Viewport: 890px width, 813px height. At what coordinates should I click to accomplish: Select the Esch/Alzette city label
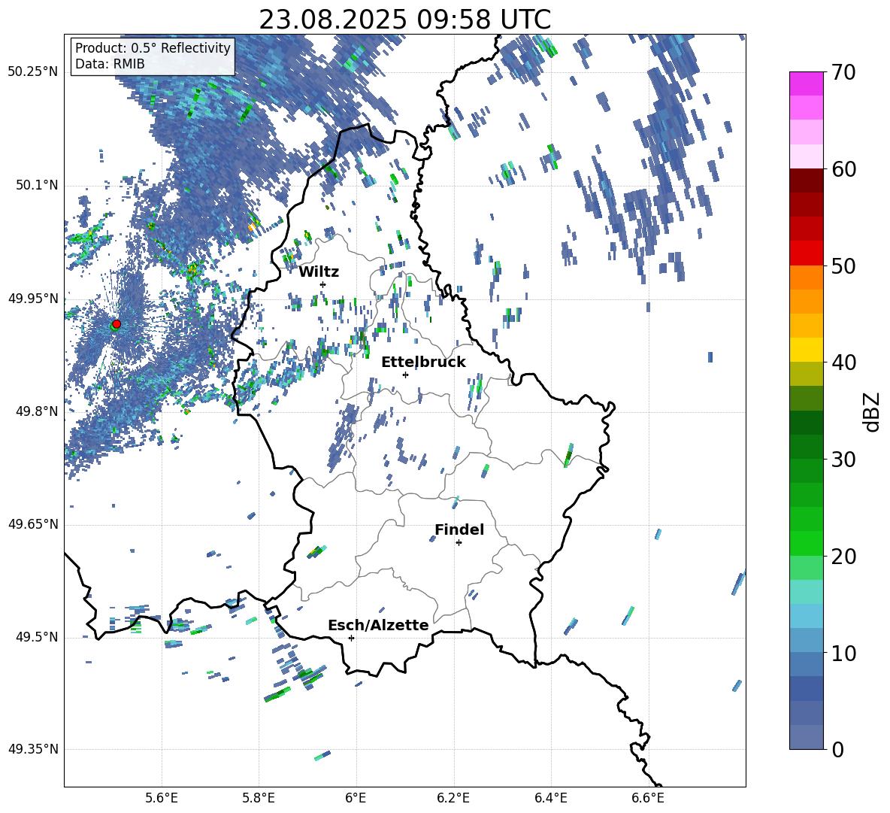[x=378, y=626]
